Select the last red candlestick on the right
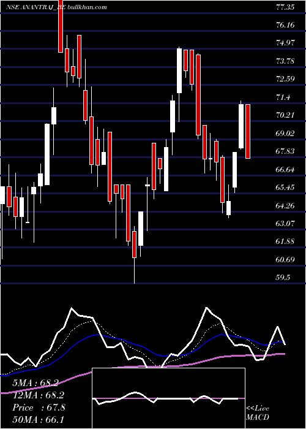Screen dimensions: 306x429 (x=248, y=131)
